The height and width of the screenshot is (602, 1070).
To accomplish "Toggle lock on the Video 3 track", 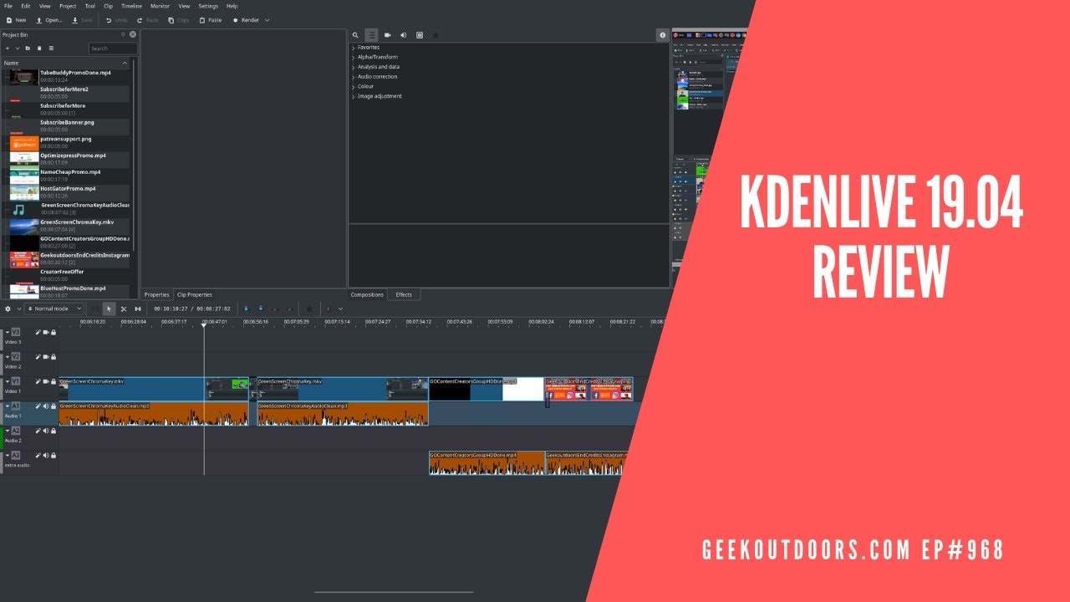I will 53,332.
